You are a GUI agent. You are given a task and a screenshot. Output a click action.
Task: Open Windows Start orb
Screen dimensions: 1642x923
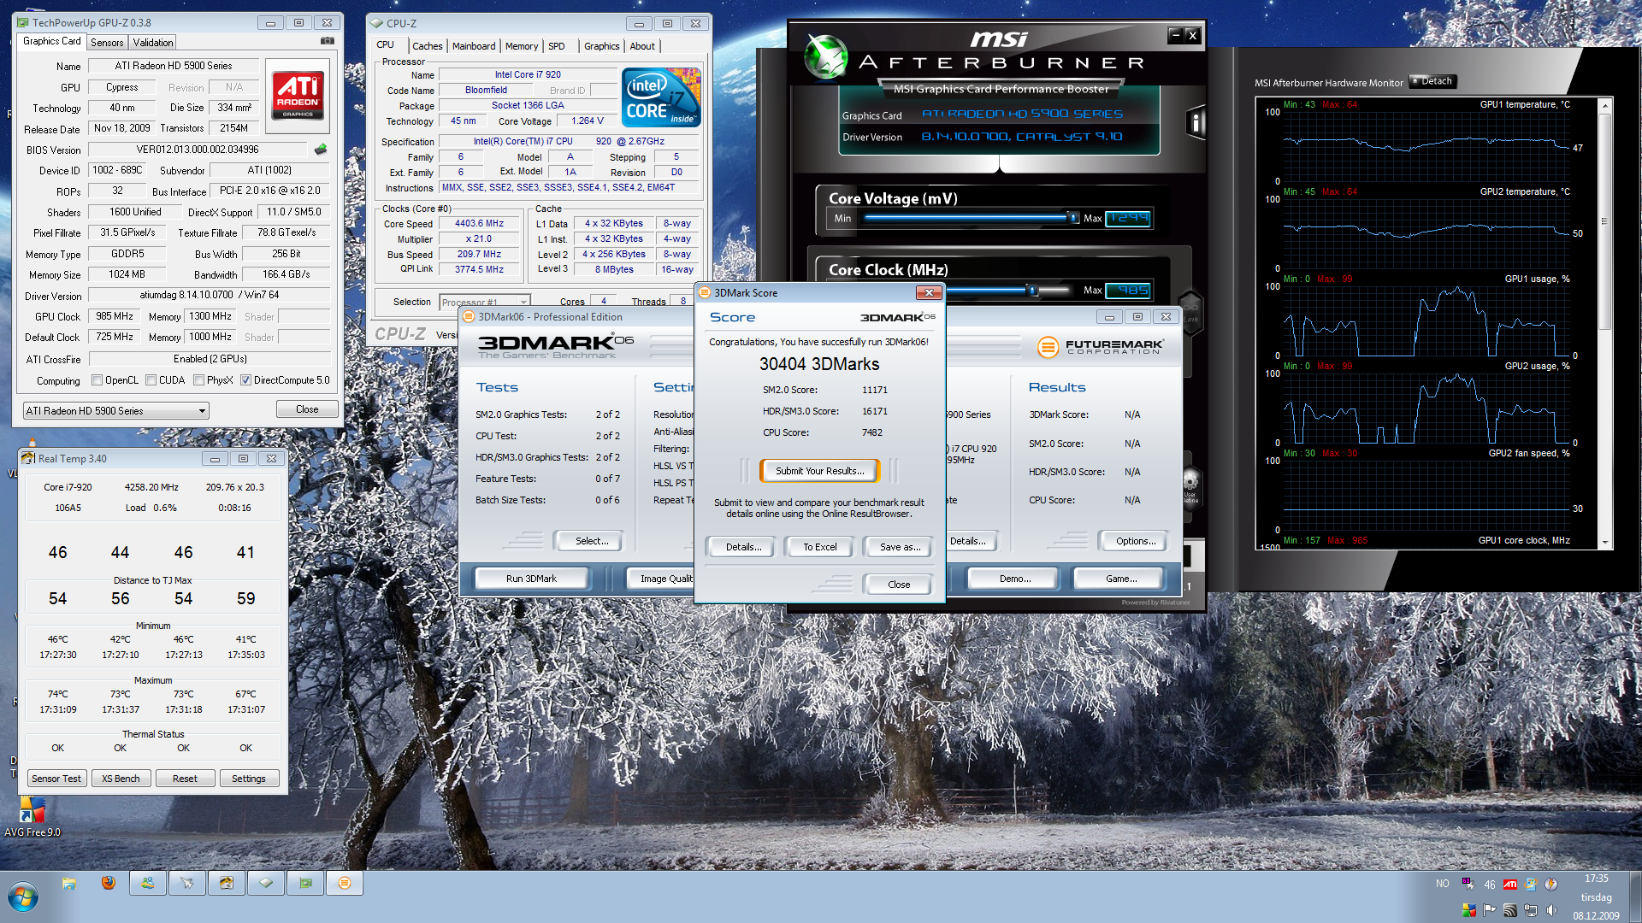pos(23,897)
